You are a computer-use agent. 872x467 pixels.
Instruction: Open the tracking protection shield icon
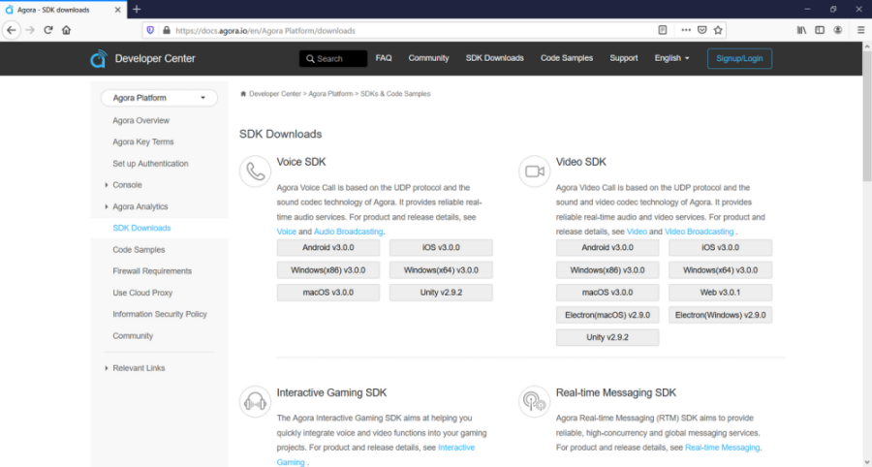150,30
